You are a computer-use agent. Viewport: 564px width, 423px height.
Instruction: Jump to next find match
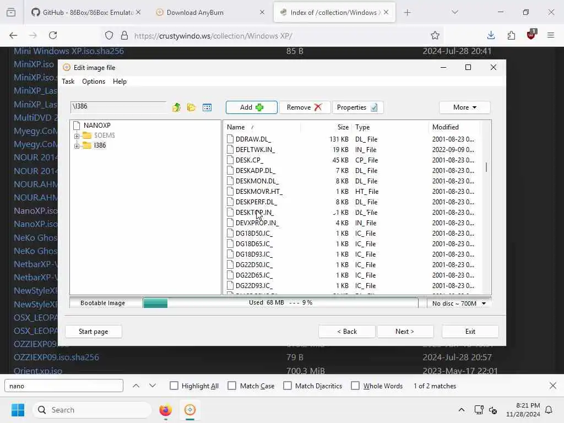pos(153,386)
